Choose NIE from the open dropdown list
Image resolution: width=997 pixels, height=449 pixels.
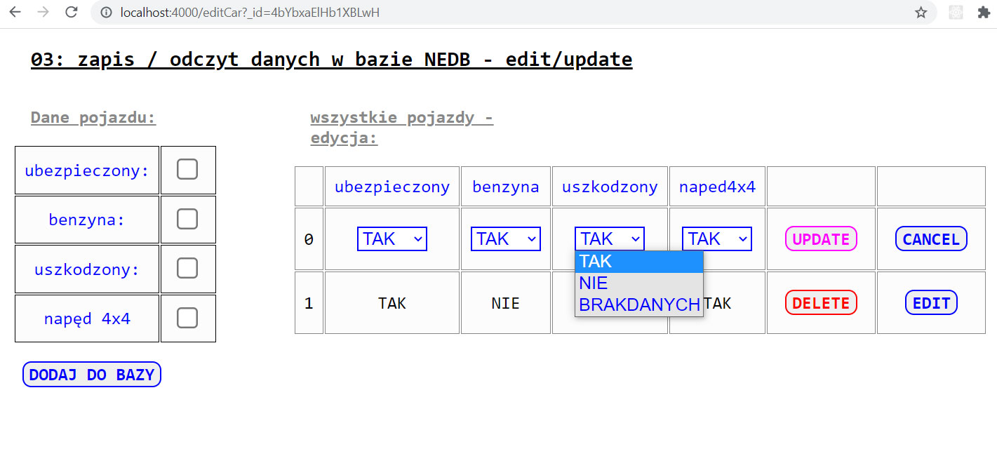coord(594,283)
